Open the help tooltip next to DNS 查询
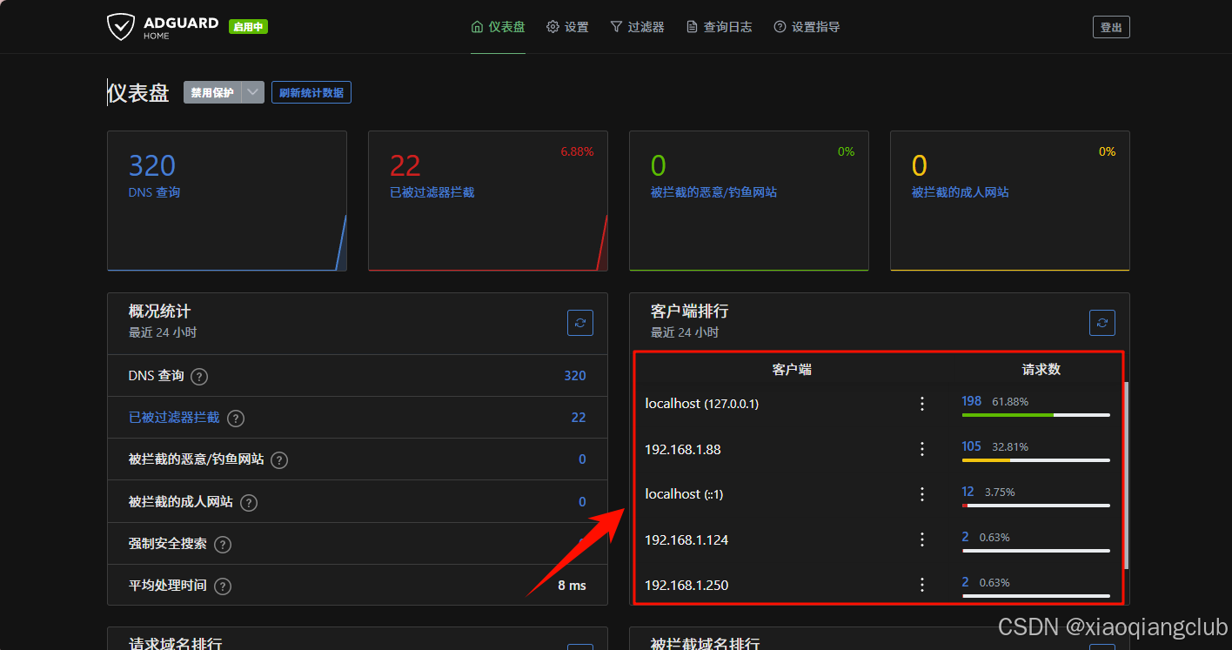 point(198,376)
